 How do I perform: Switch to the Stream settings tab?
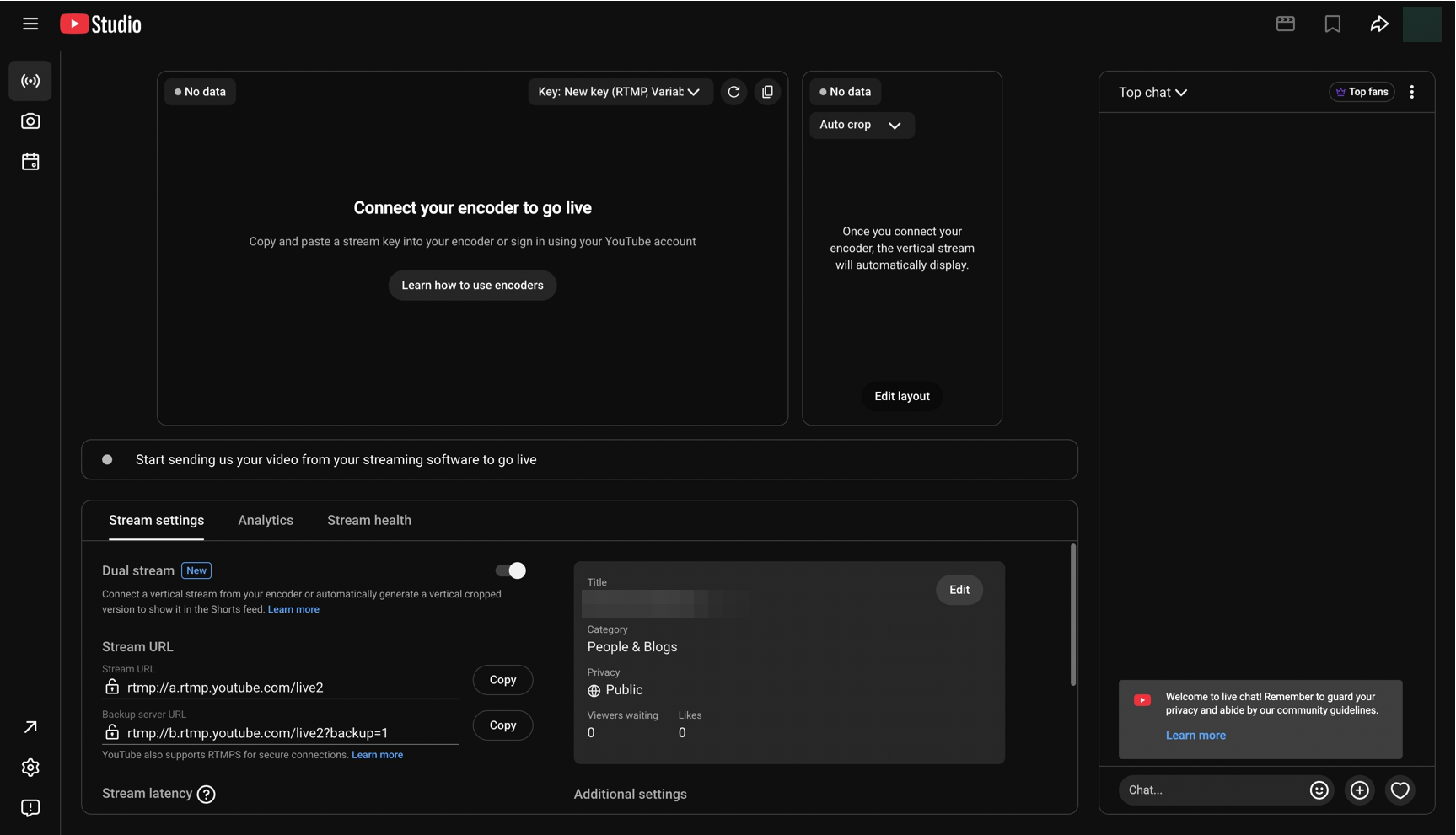tap(156, 521)
